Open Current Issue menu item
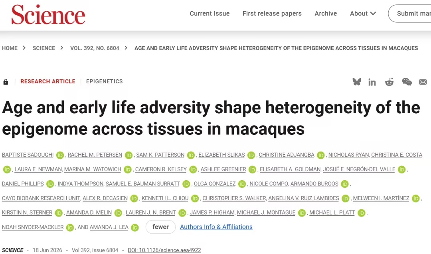The width and height of the screenshot is (431, 254). pyautogui.click(x=210, y=14)
